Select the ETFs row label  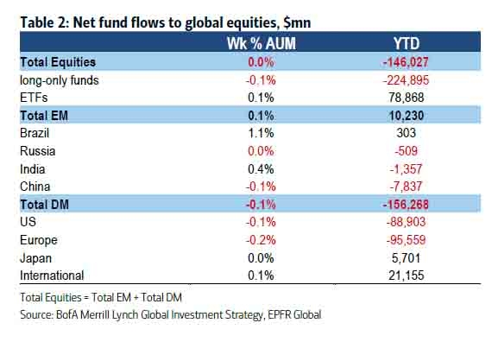(x=34, y=98)
